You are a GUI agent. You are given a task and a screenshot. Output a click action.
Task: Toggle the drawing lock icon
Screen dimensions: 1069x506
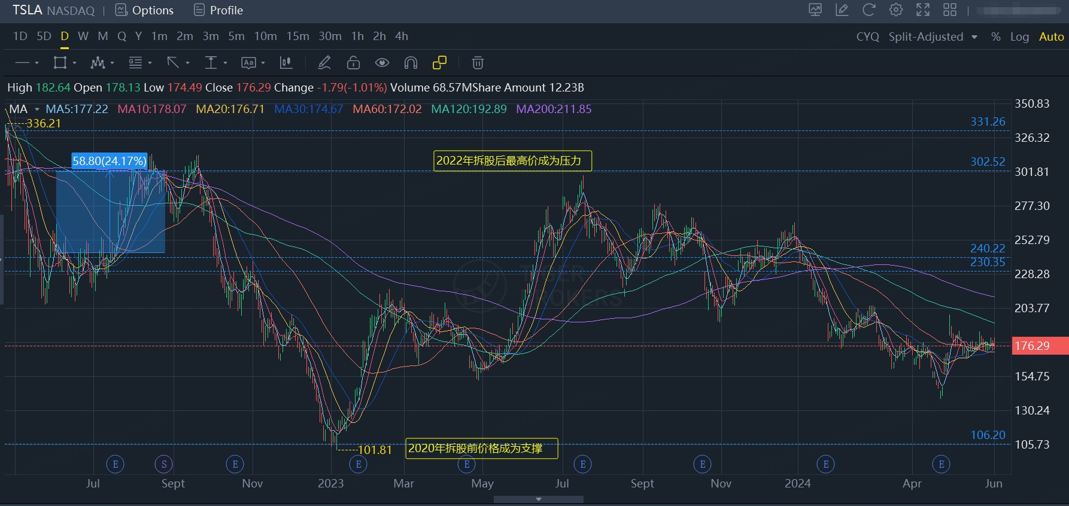click(353, 63)
